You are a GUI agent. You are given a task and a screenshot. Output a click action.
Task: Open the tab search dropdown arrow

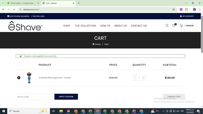click(3, 3)
